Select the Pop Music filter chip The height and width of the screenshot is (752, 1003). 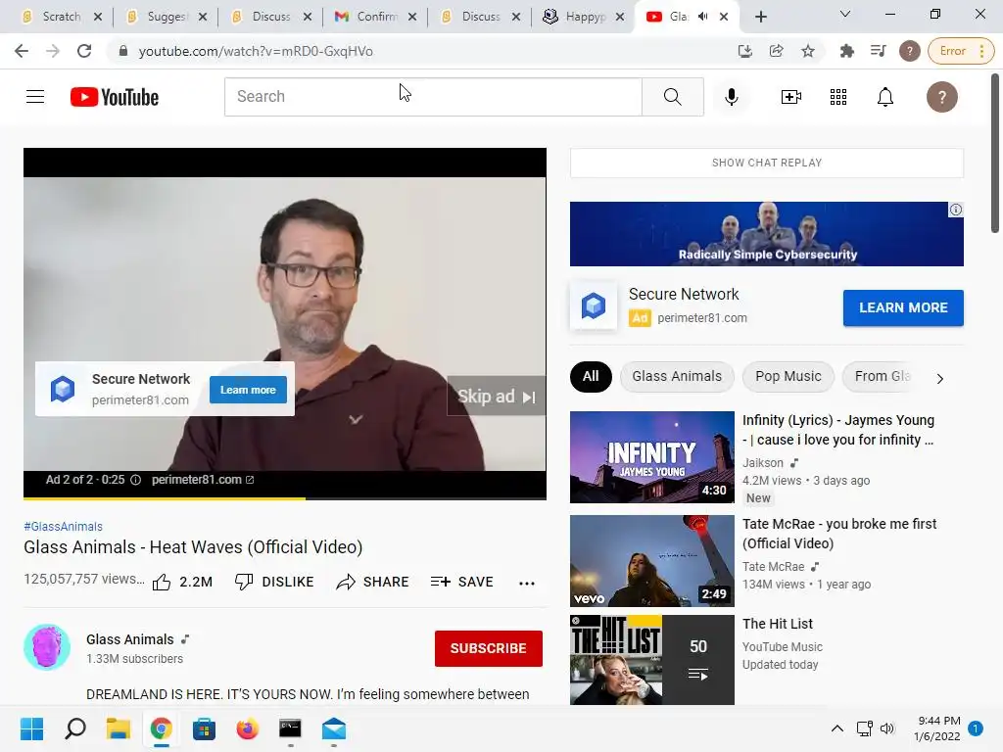click(x=788, y=377)
